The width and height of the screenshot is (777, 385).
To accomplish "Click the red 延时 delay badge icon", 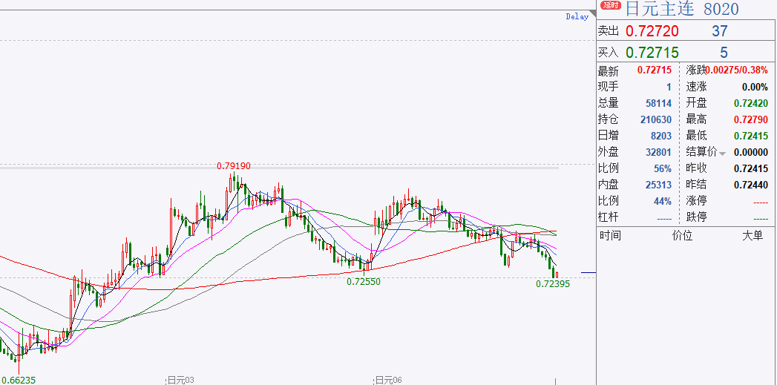I will click(x=610, y=6).
